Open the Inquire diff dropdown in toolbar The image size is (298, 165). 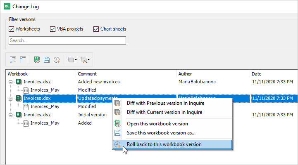[85, 60]
